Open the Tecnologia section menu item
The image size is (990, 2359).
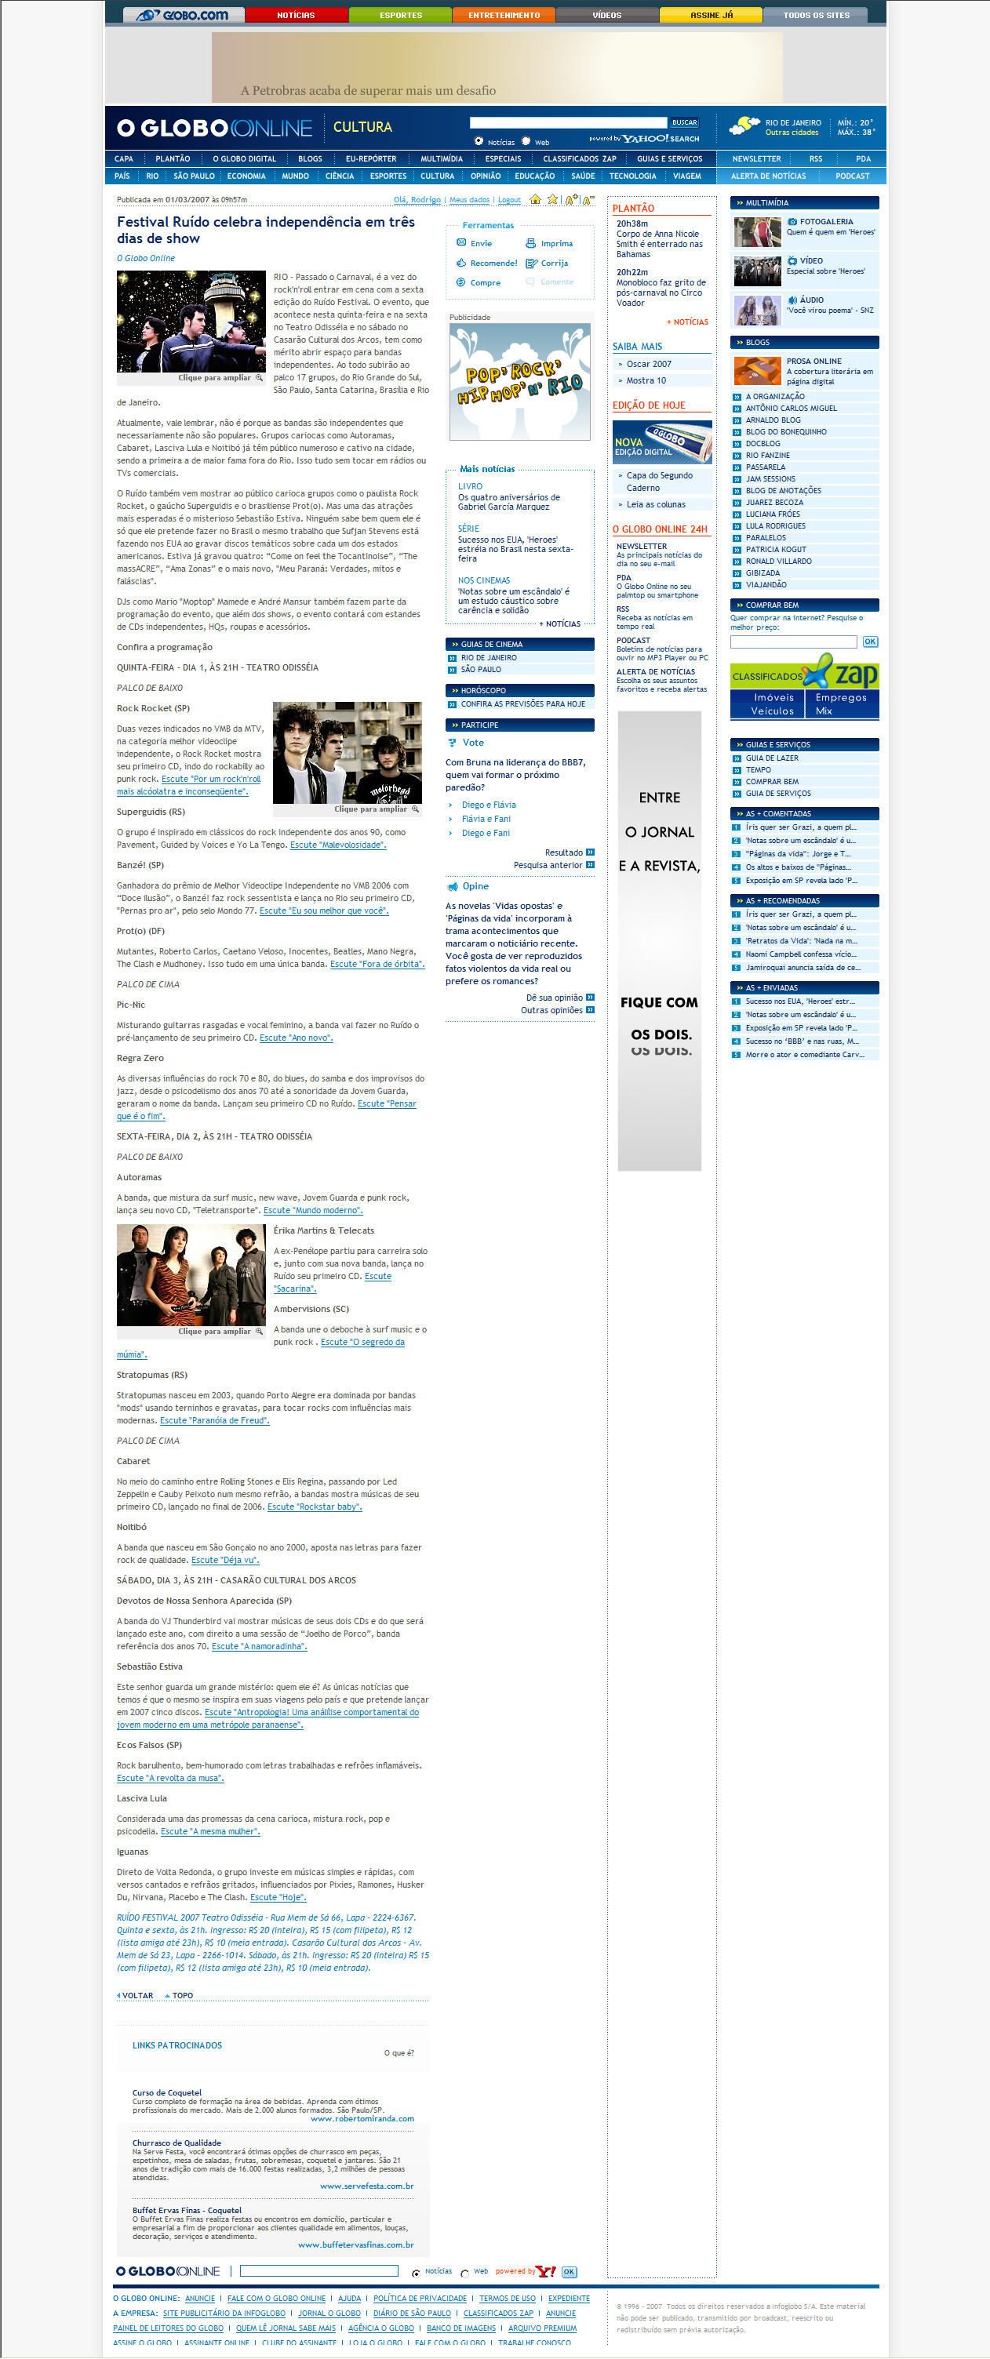(633, 176)
